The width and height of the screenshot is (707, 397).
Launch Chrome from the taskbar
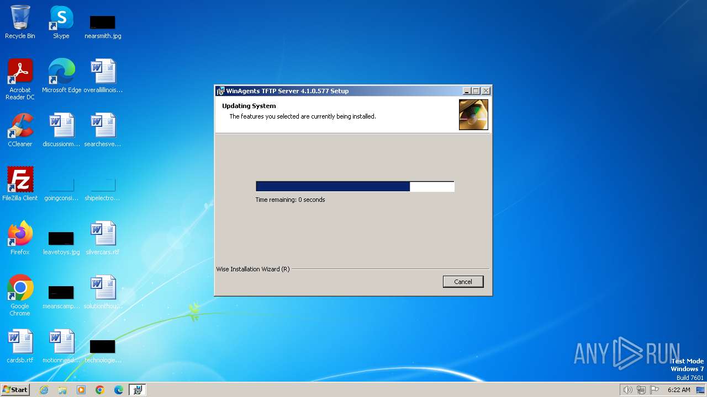[100, 390]
